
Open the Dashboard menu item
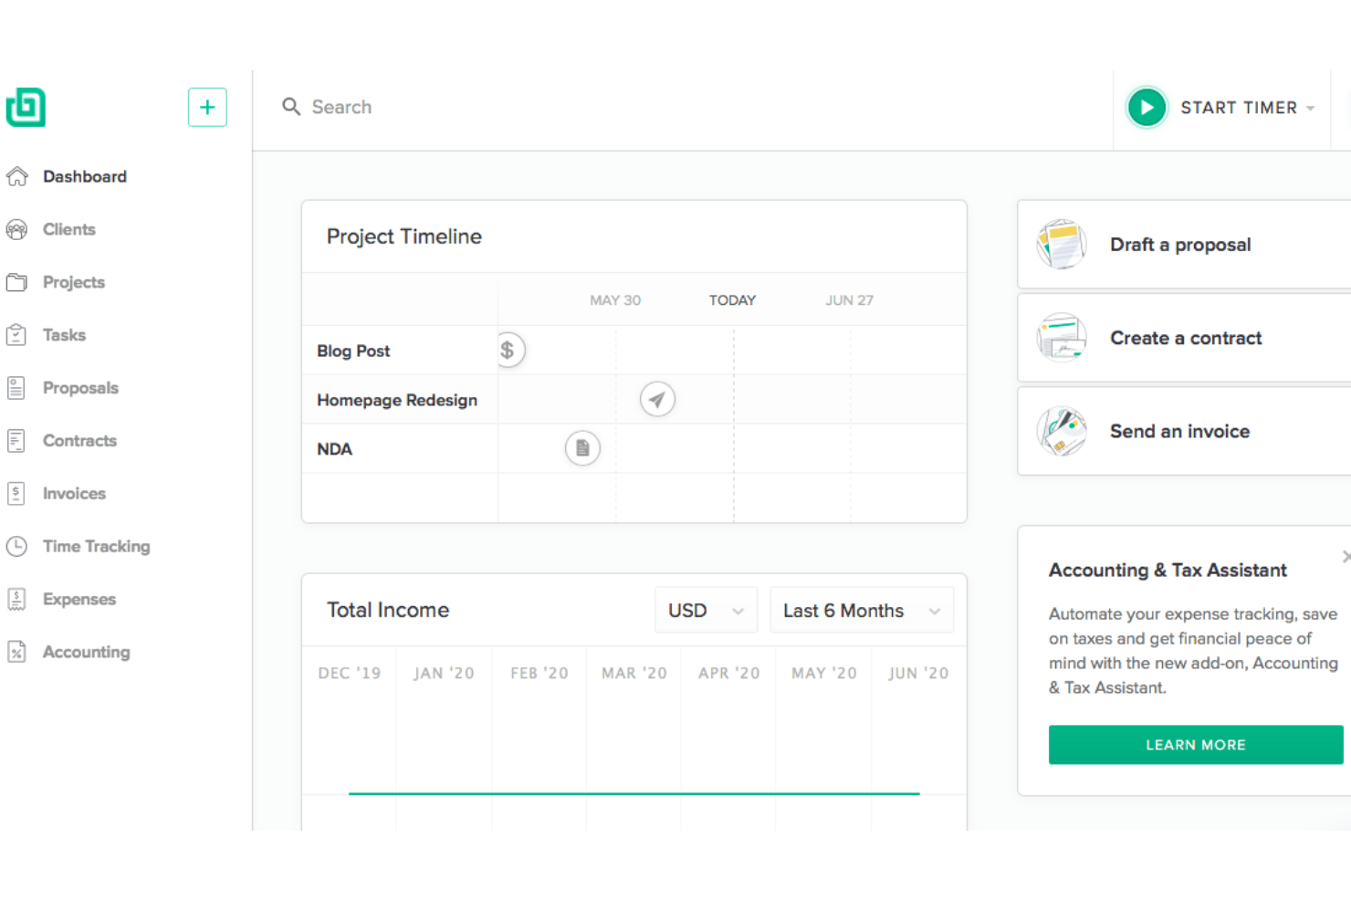(x=85, y=176)
